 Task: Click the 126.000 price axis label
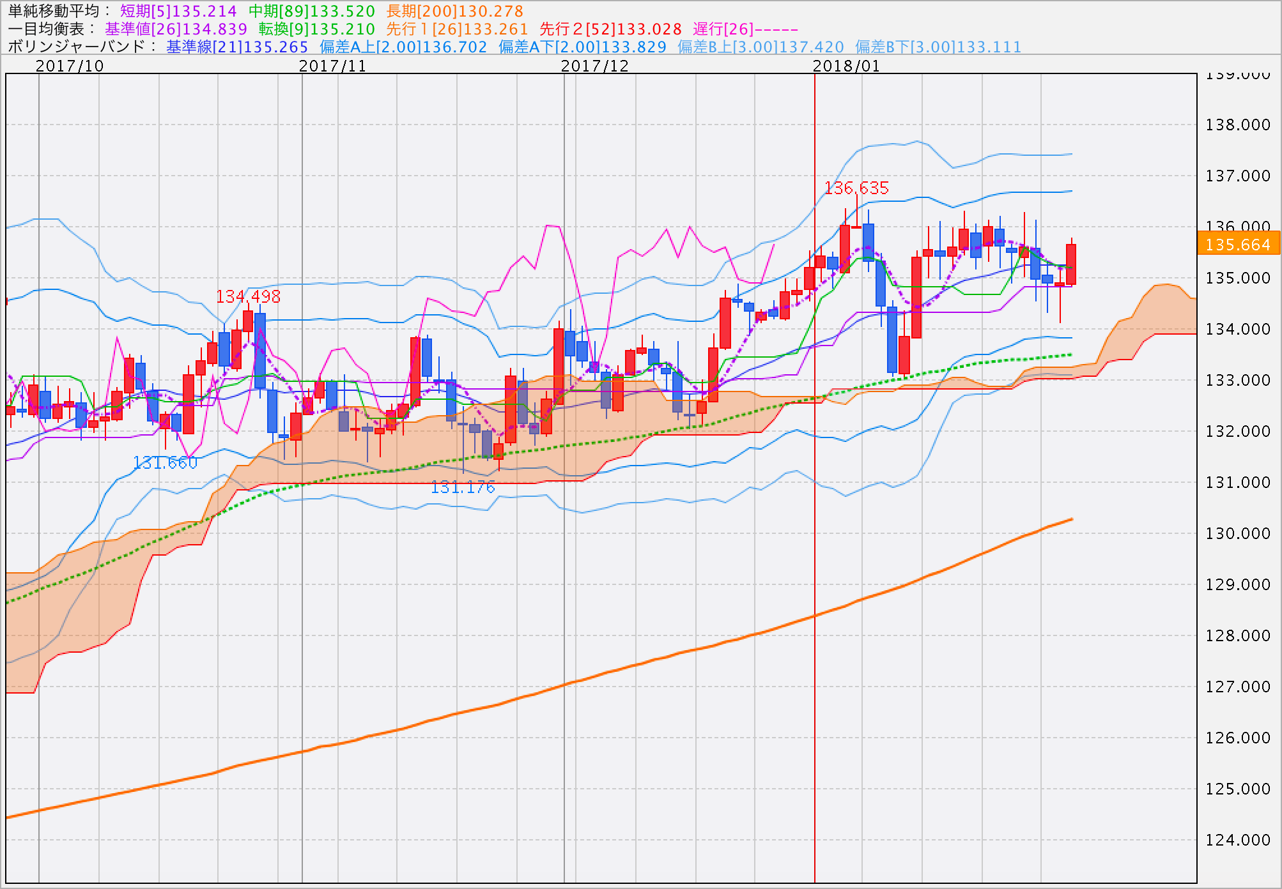1238,738
